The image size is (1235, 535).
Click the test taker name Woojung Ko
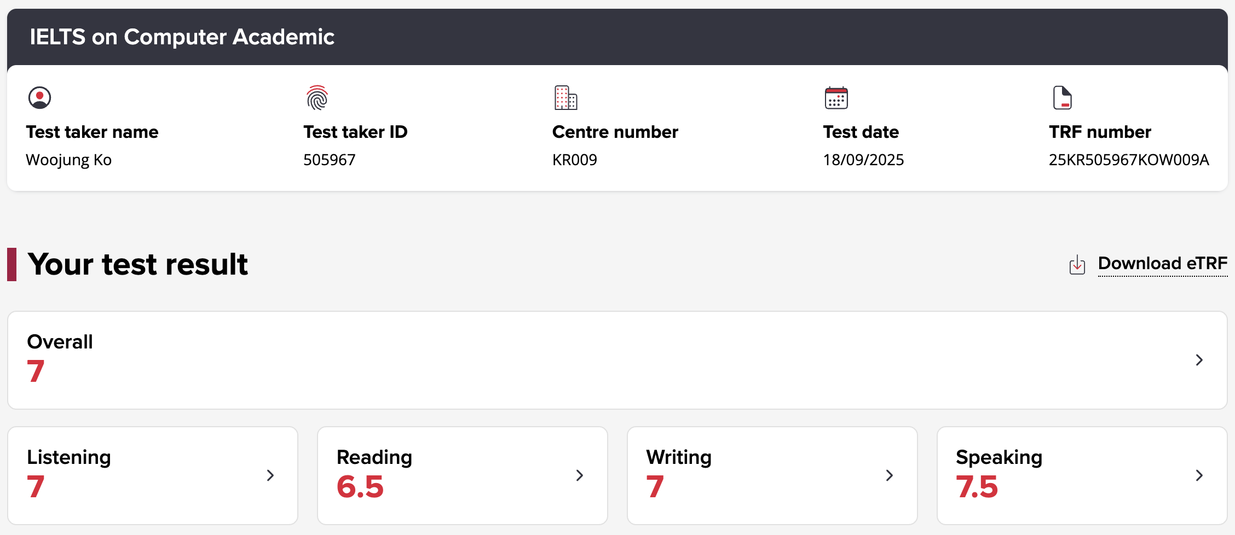[x=69, y=160]
